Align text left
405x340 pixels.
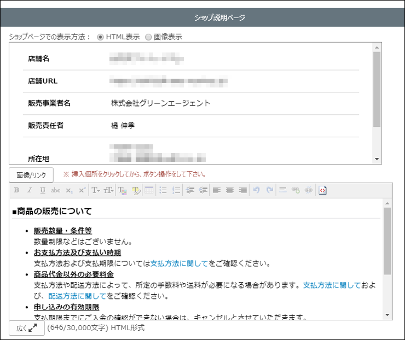(217, 190)
